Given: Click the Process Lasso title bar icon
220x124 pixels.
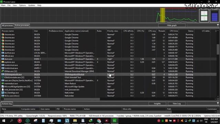Looking at the screenshot, I should (x=1, y=2).
